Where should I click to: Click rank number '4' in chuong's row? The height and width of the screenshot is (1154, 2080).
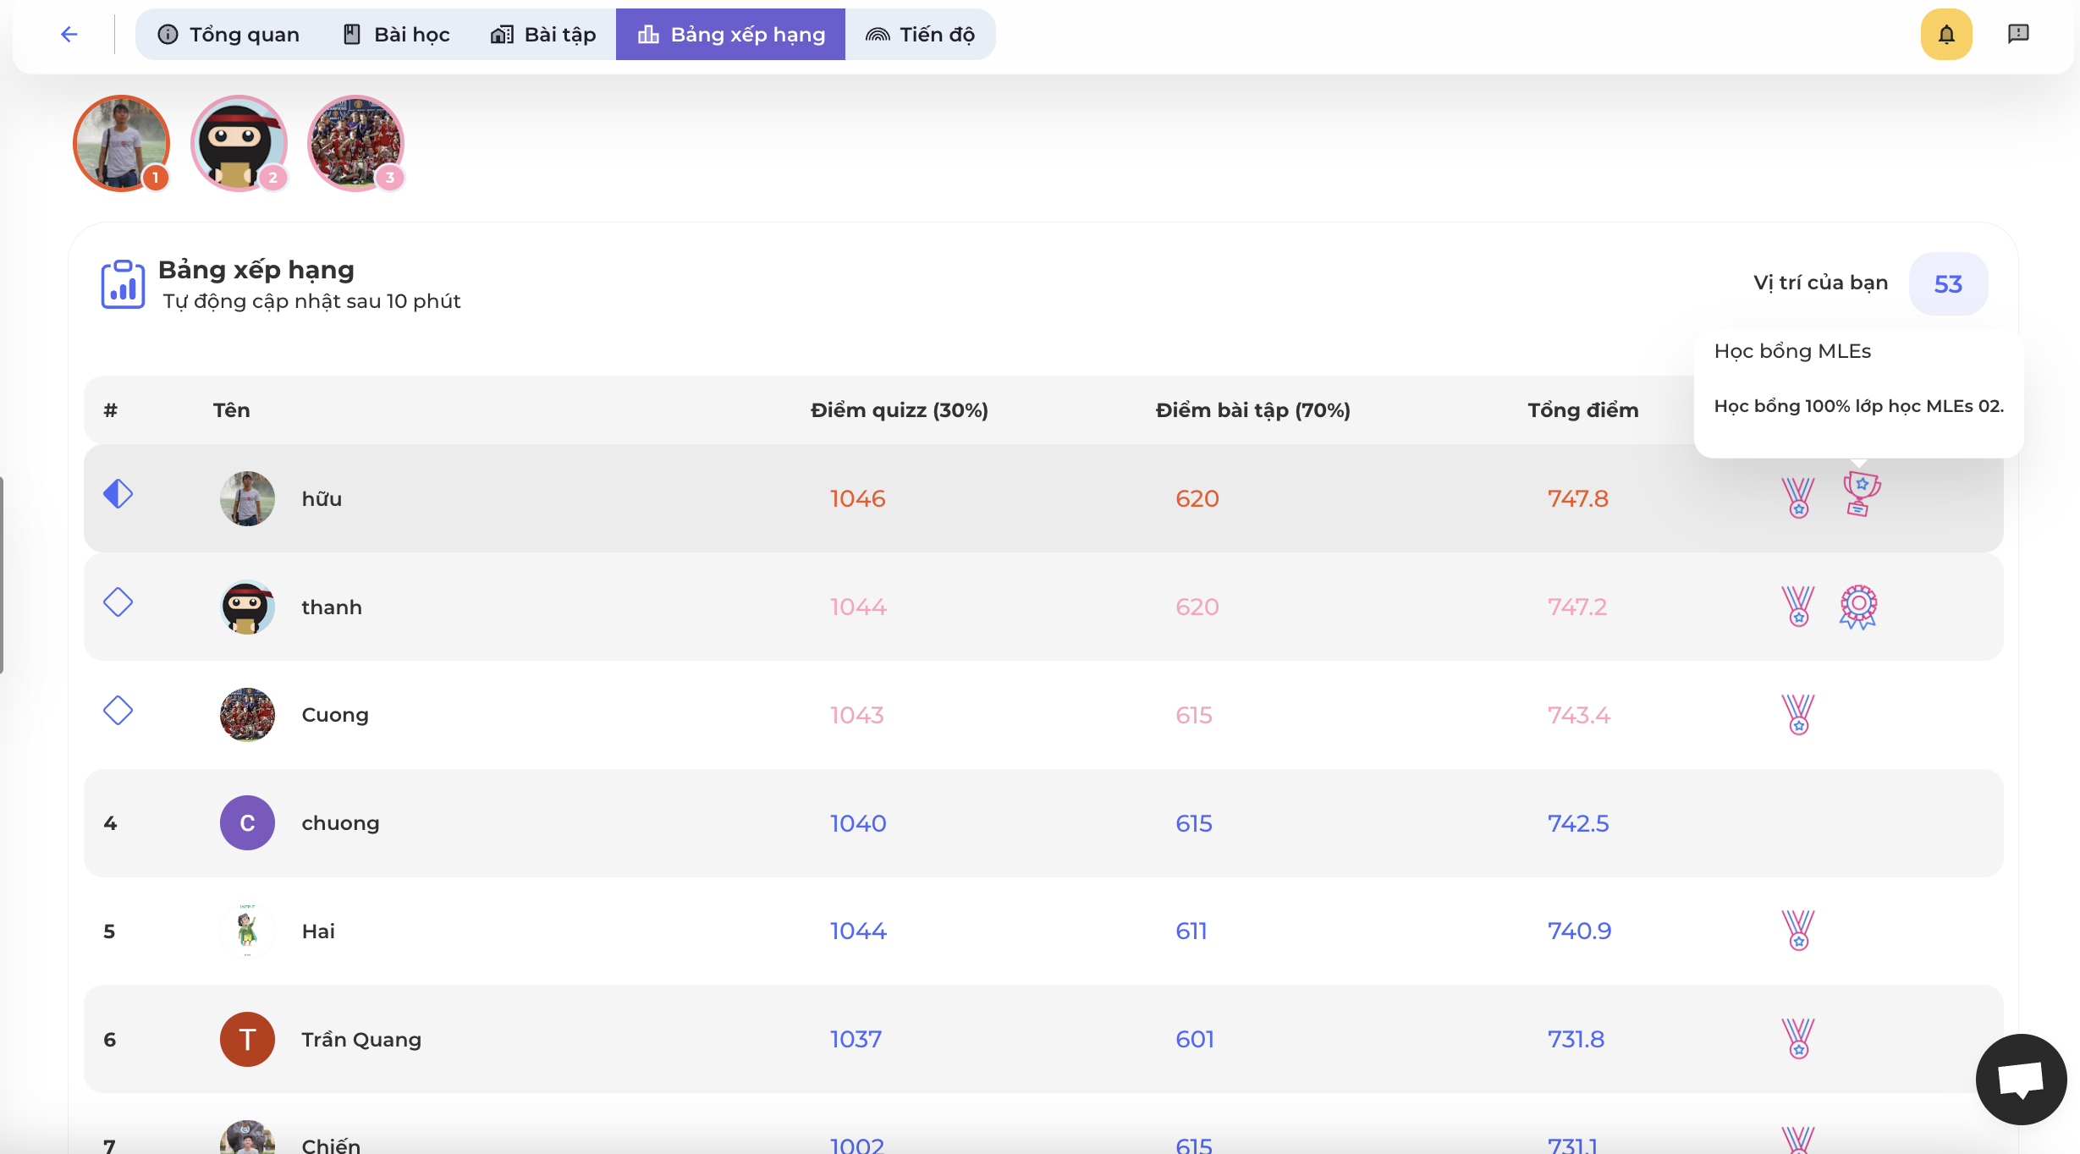pyautogui.click(x=110, y=823)
